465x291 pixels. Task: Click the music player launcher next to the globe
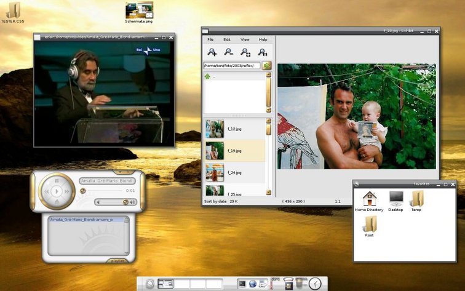263,284
